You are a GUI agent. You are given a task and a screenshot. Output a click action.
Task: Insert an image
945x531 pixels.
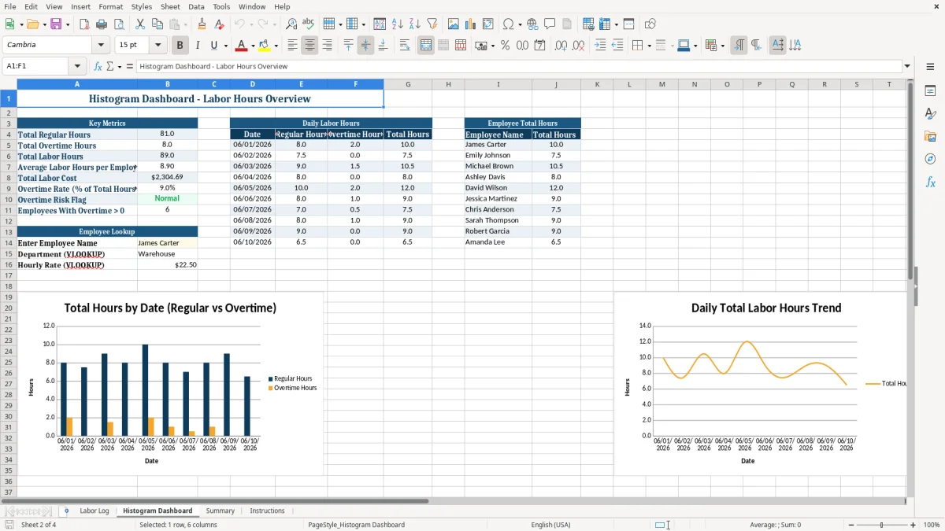pos(453,24)
